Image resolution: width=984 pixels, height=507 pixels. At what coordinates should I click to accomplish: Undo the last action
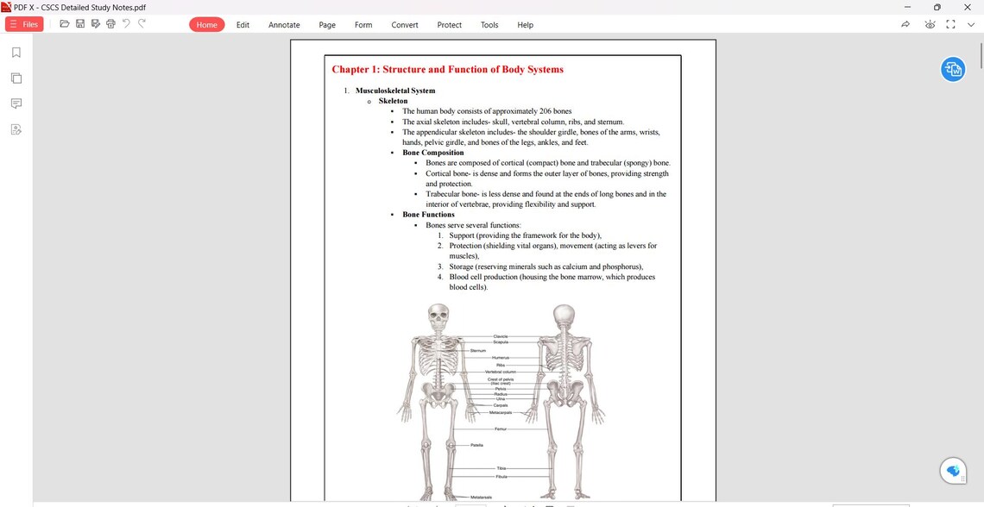coord(126,24)
